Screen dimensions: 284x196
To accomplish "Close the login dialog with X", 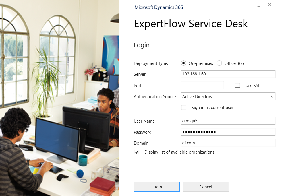I will tap(269, 5).
